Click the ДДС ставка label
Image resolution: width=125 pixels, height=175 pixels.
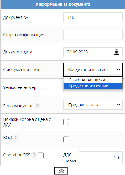70,158
